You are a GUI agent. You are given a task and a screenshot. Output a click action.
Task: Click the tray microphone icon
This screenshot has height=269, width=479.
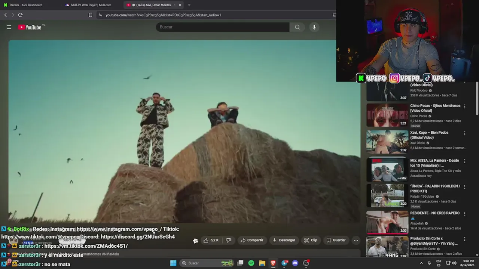coord(429,263)
